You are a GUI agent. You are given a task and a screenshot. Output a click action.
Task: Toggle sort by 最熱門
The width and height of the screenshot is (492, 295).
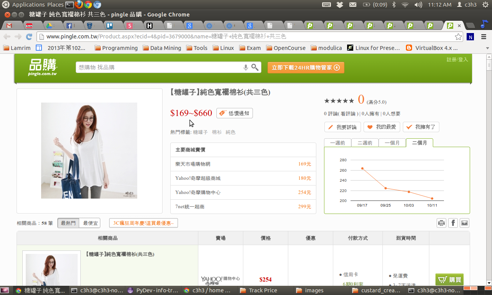tap(68, 223)
